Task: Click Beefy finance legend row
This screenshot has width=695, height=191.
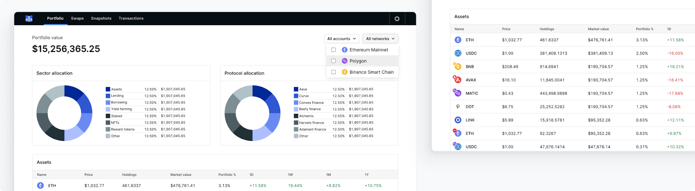Action: click(334, 109)
